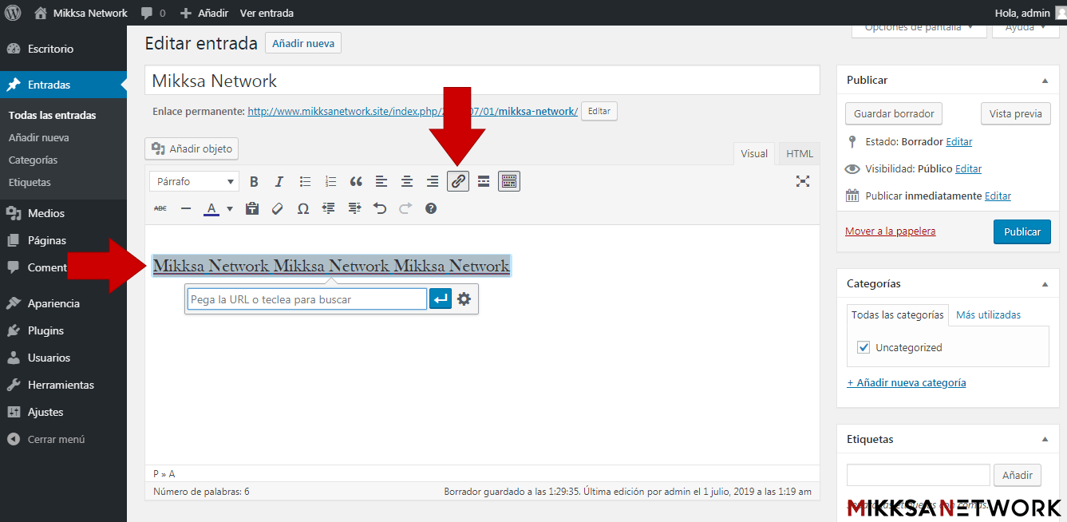Image resolution: width=1067 pixels, height=522 pixels.
Task: Insert a blockquote using the toolbar
Action: pos(356,182)
